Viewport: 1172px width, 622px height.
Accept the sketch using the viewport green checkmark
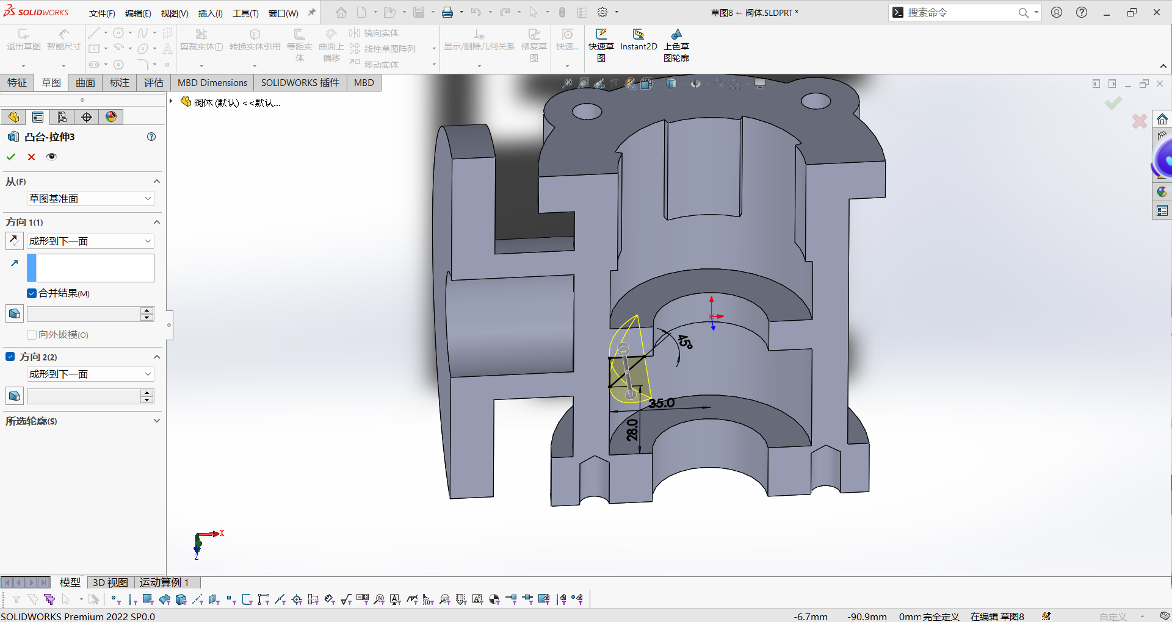pos(1113,103)
